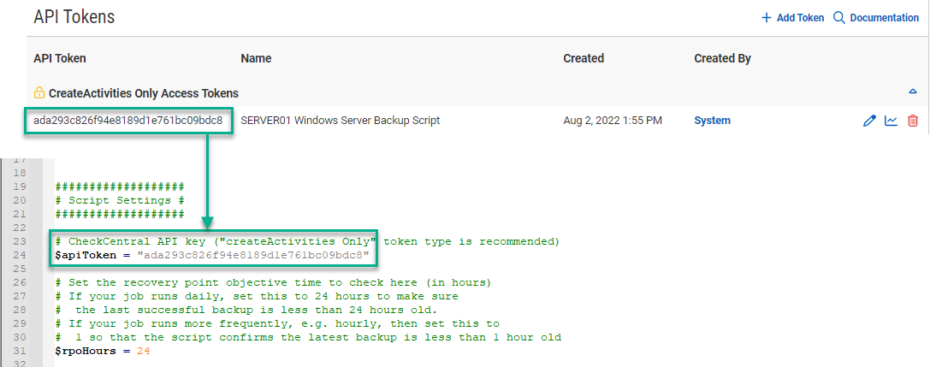Click the Created column header
948x367 pixels.
(584, 58)
